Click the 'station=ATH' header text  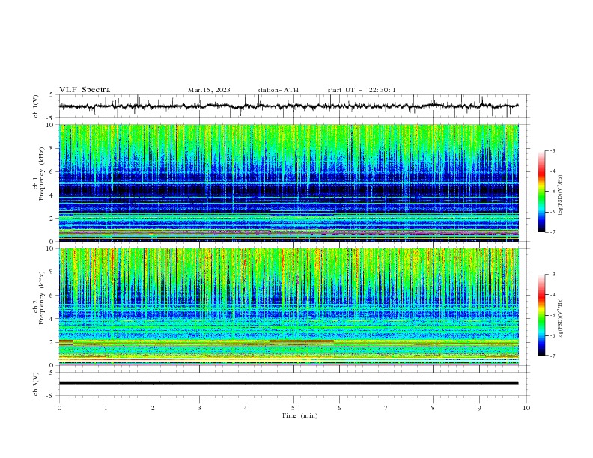pos(278,90)
